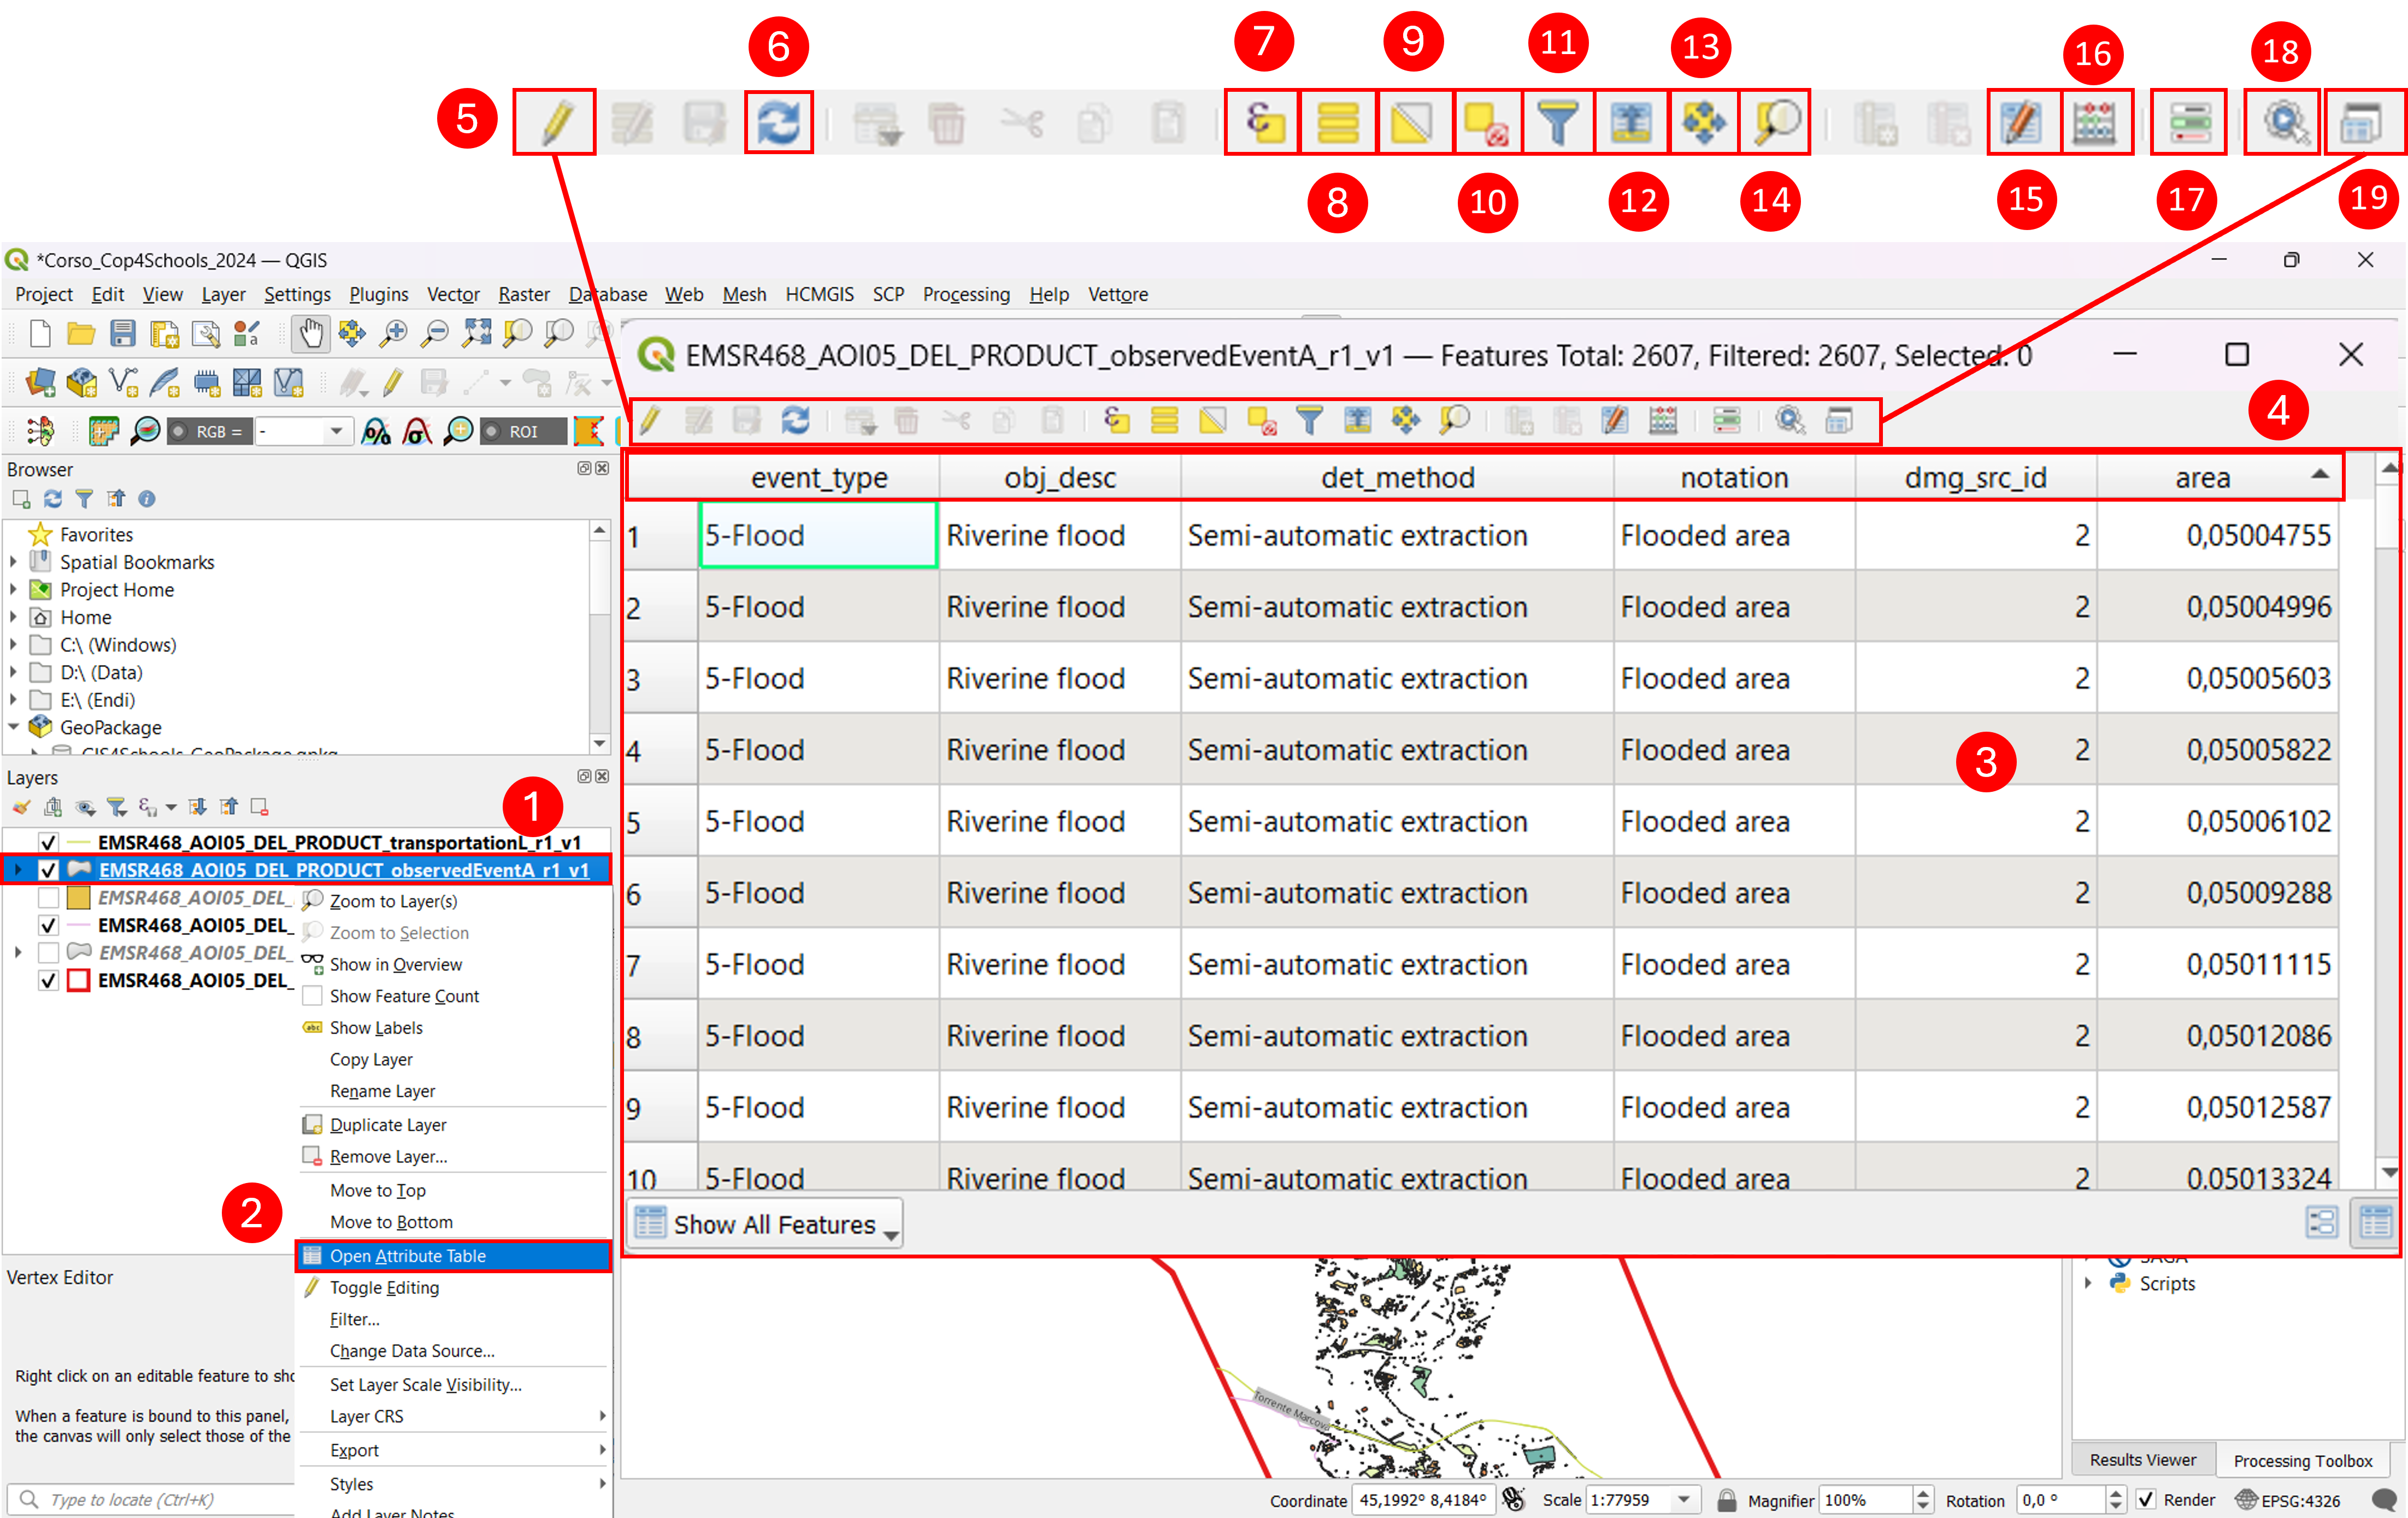Viewport: 2408px width, 1518px height.
Task: Zoom In magnifier in main QGIS toolbar
Action: tap(394, 333)
